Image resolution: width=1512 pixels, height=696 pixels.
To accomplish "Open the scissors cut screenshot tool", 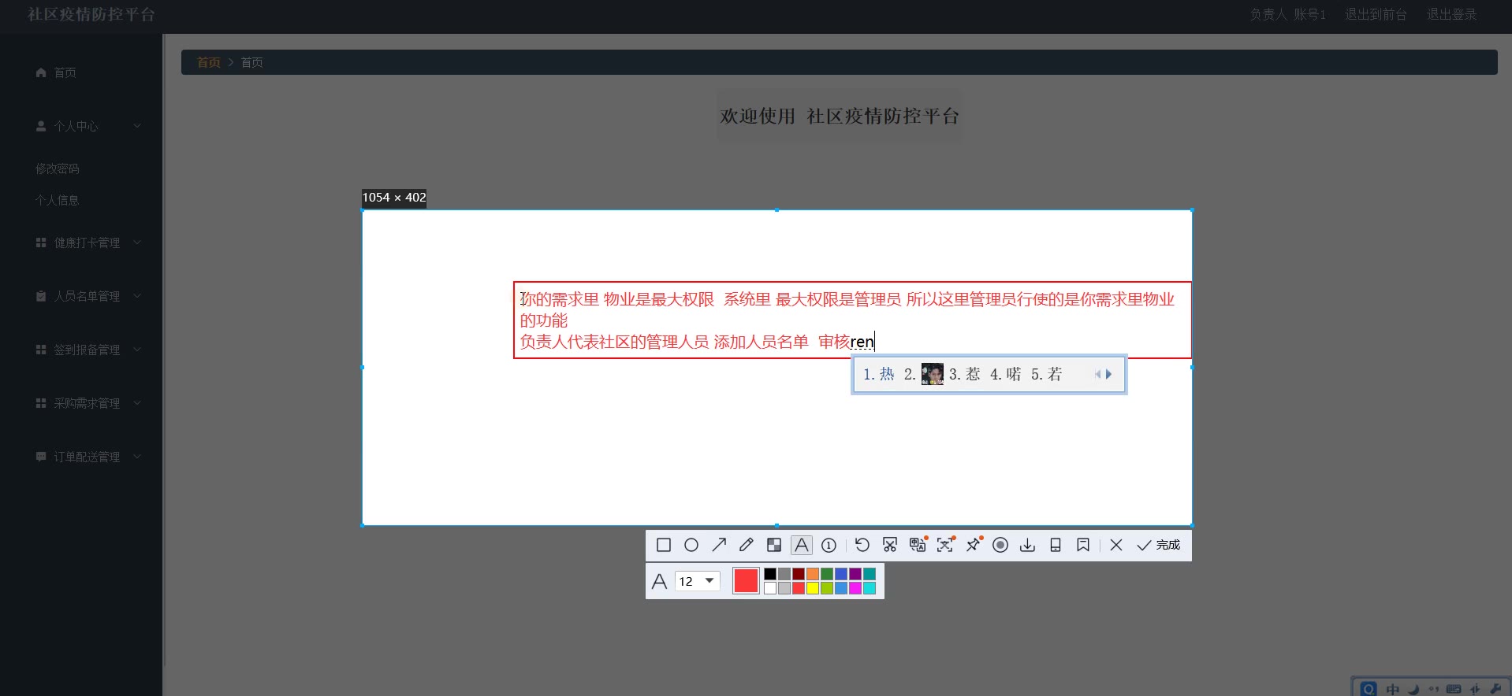I will 890,545.
